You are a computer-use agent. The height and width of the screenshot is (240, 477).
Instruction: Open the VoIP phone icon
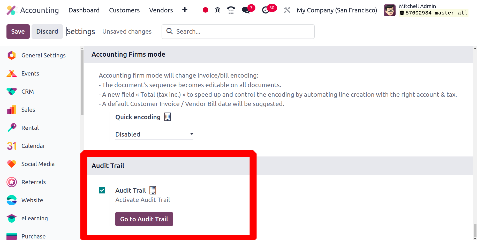click(x=231, y=10)
